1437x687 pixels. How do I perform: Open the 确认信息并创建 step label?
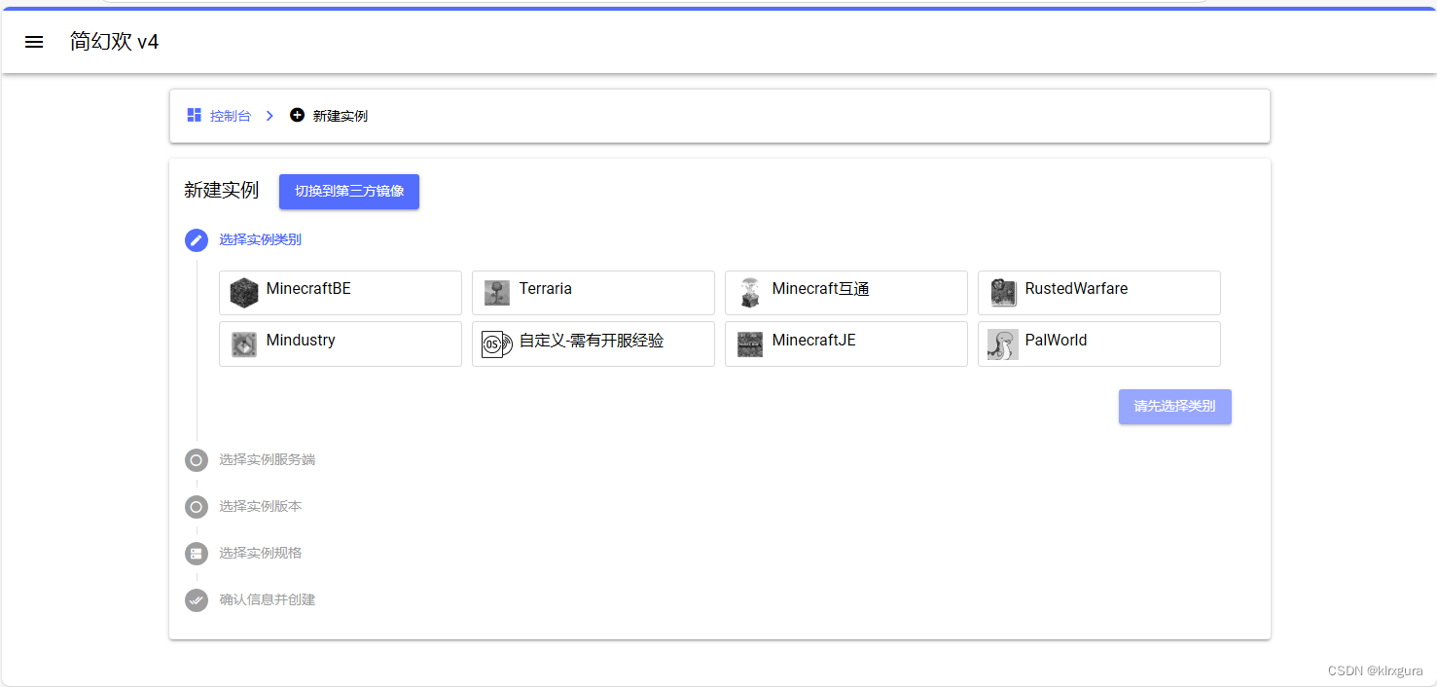pos(267,599)
